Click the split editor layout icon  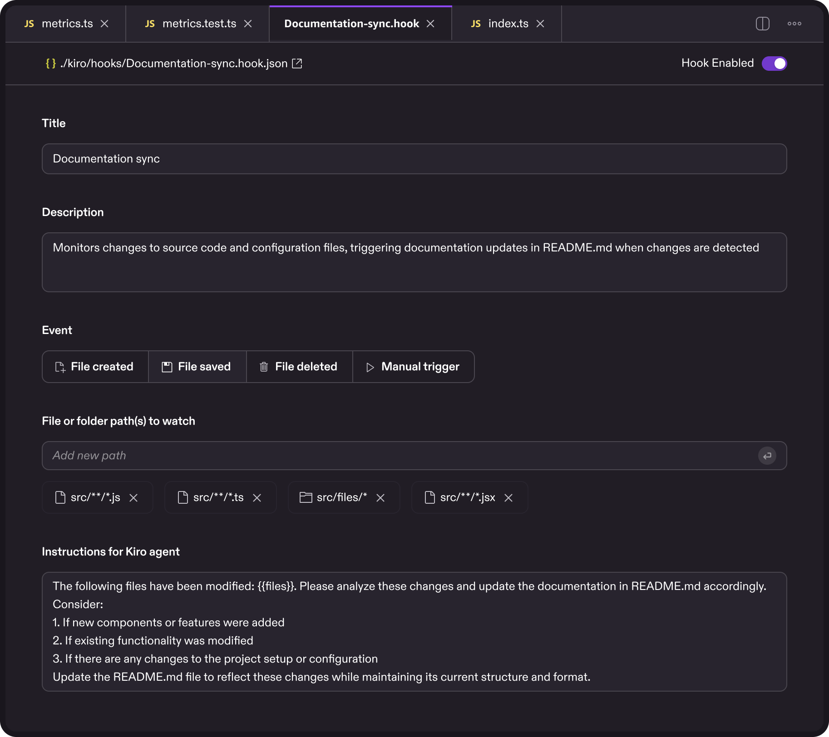(x=762, y=24)
